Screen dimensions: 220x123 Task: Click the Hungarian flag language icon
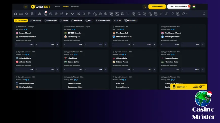point(194,7)
